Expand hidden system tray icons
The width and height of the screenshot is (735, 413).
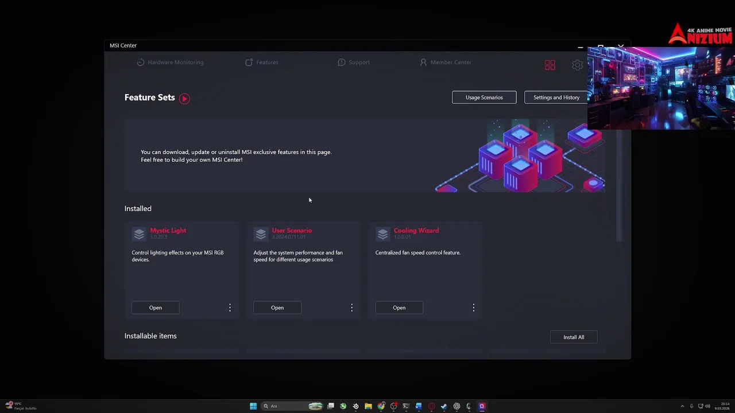[682, 406]
